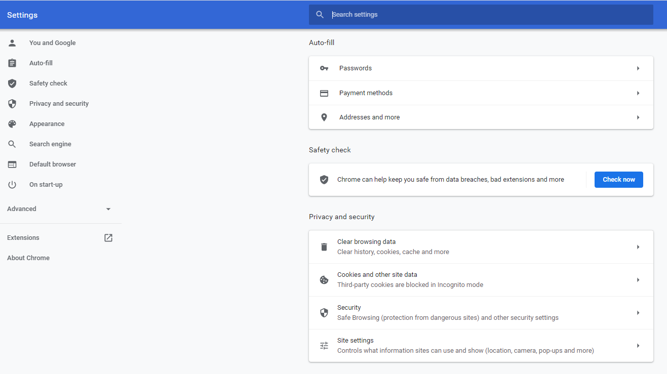Open Default browser in the sidebar menu
The image size is (667, 374).
(53, 164)
